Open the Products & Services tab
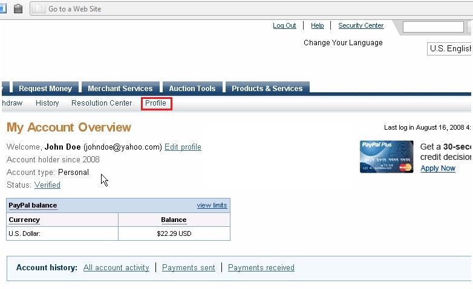The image size is (473, 289). (267, 88)
